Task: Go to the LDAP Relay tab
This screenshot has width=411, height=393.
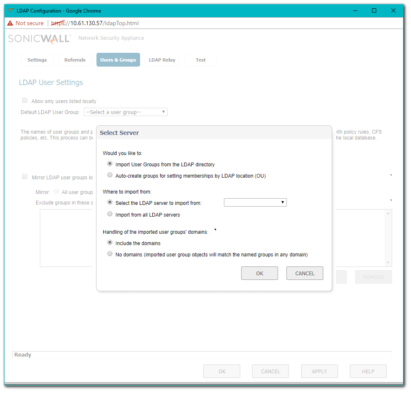Action: [x=162, y=60]
